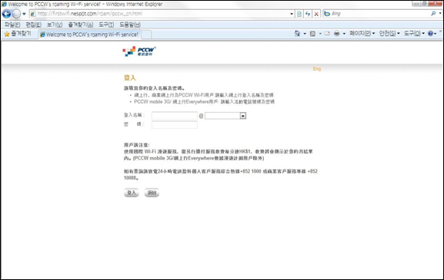Expand the Home button dropdown arrow

coord(305,34)
